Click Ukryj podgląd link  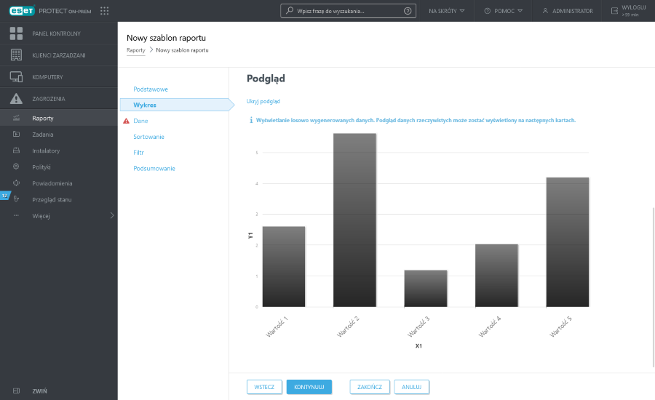click(x=263, y=102)
